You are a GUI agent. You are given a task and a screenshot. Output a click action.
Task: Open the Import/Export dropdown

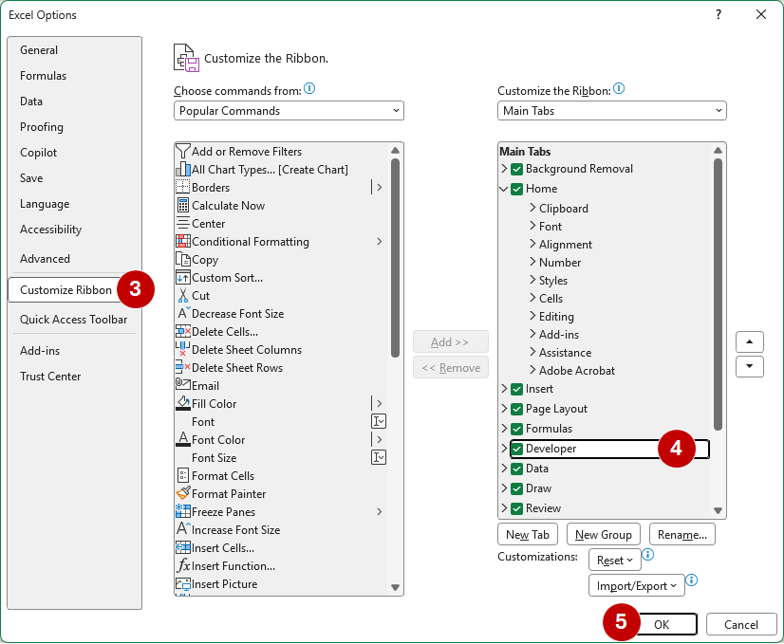point(636,585)
